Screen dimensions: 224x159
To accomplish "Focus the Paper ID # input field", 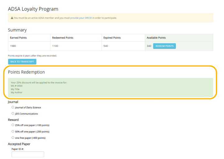I will (x=28, y=154).
